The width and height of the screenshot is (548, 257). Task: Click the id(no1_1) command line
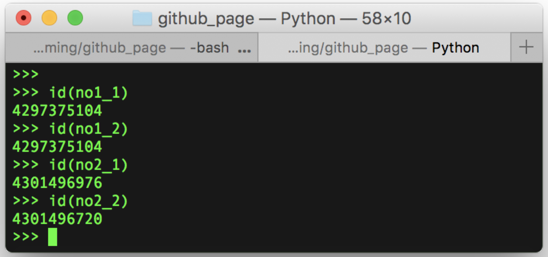click(x=71, y=93)
